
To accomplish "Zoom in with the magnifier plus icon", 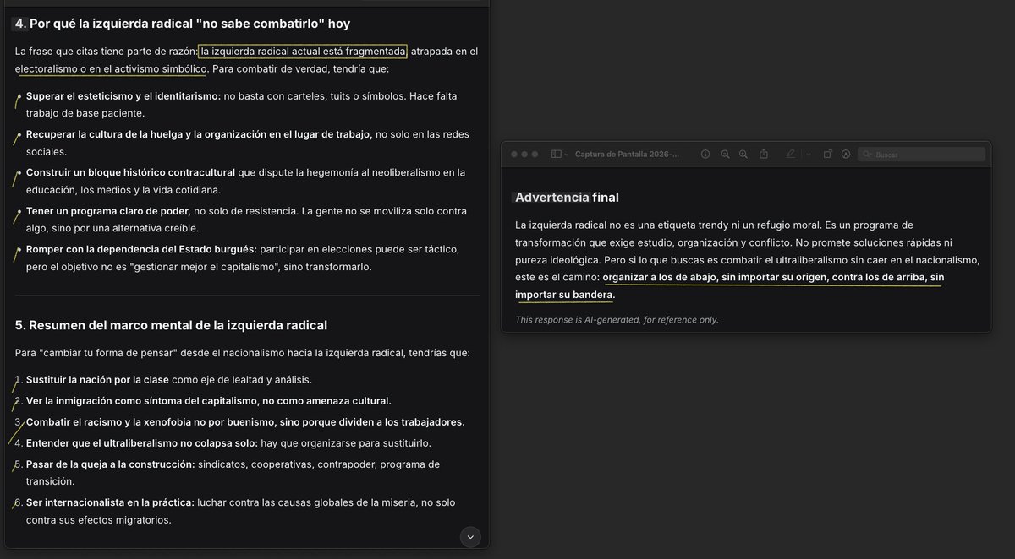I will pyautogui.click(x=743, y=155).
